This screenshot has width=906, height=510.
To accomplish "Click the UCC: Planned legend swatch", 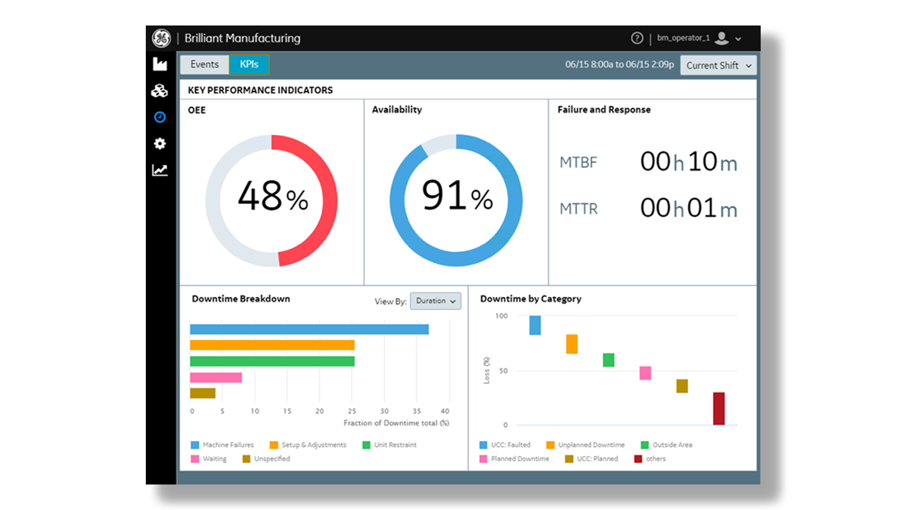I will click(569, 459).
